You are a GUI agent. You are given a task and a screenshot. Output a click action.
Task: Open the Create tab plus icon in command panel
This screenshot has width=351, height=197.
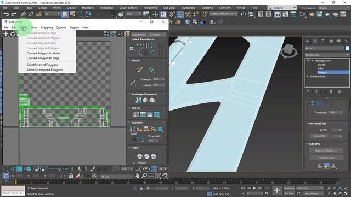pos(307,42)
